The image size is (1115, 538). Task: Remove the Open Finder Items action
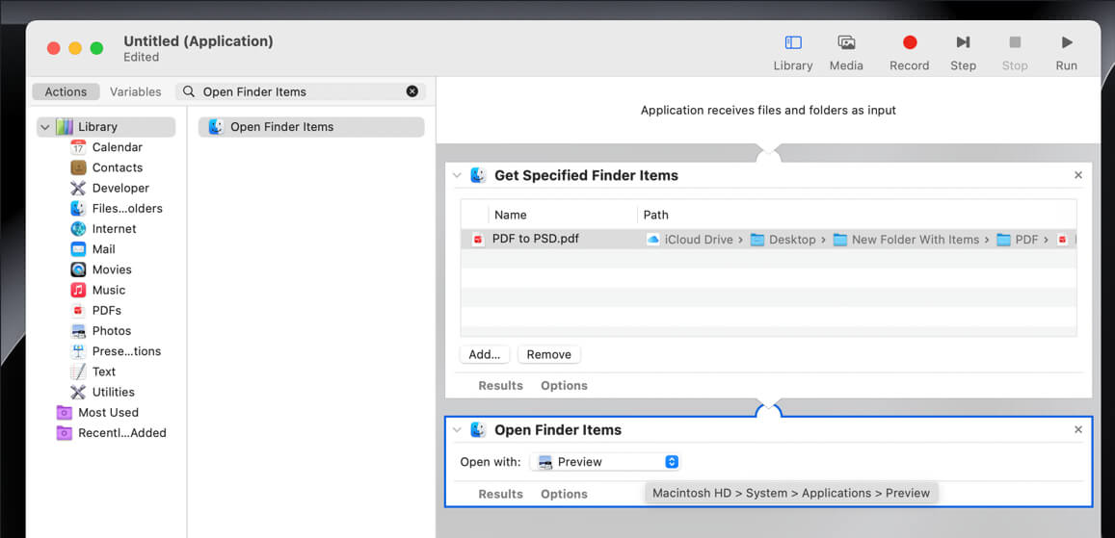pyautogui.click(x=1078, y=430)
